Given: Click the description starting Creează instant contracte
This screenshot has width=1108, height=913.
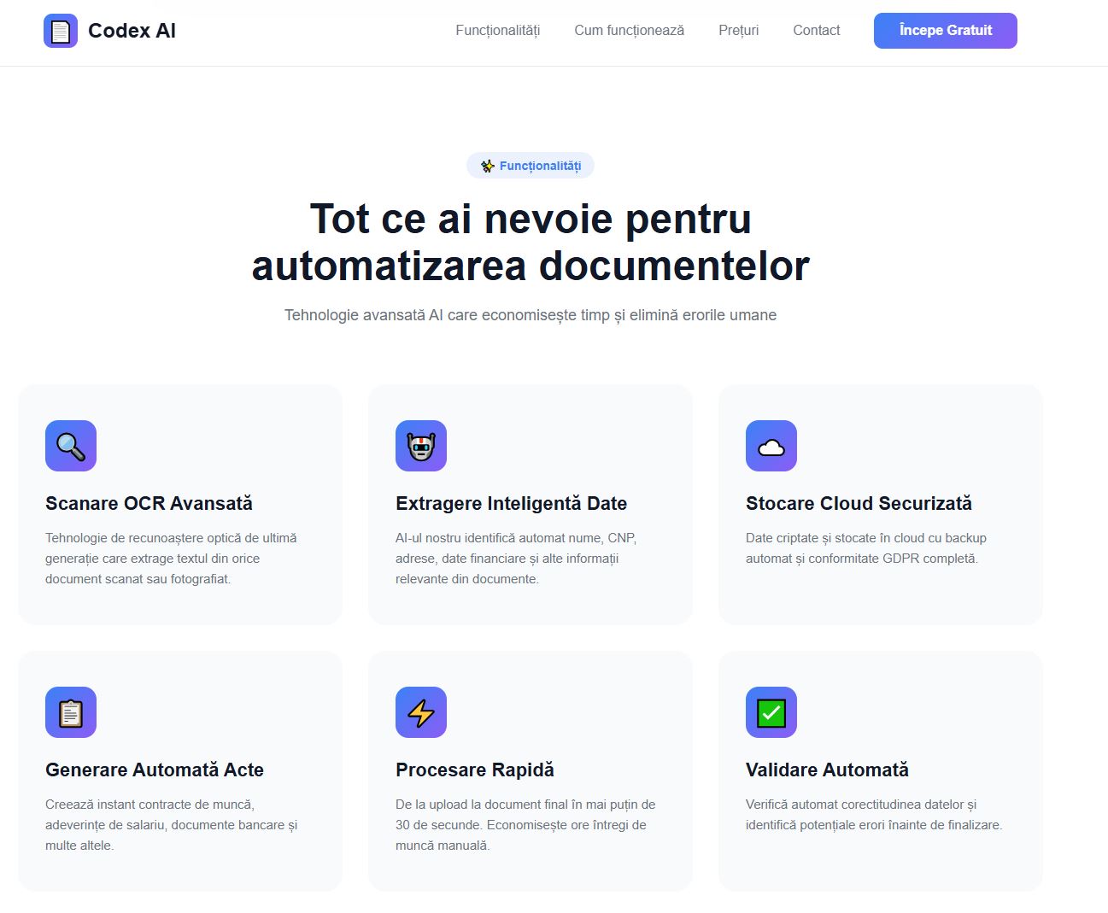Looking at the screenshot, I should coord(172,825).
